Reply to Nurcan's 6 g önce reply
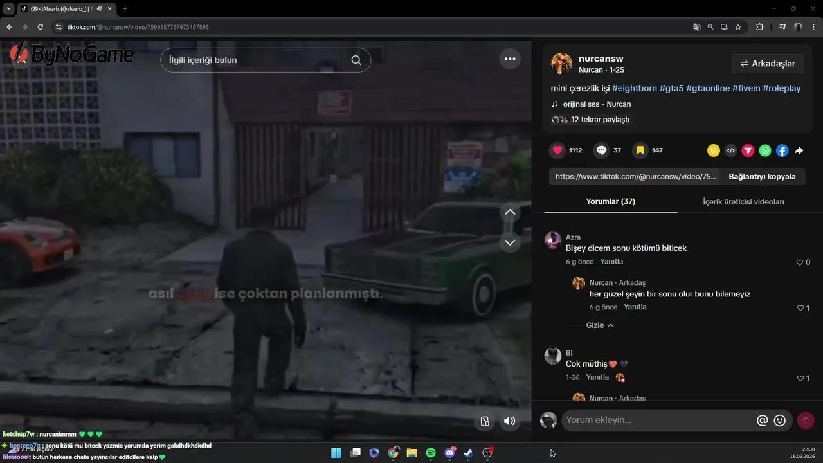The width and height of the screenshot is (823, 463). tap(635, 307)
